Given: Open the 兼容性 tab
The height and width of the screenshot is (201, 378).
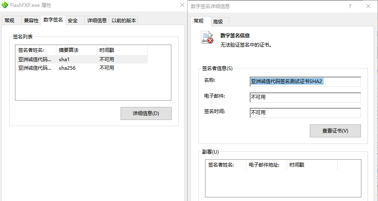Looking at the screenshot, I should [x=31, y=20].
